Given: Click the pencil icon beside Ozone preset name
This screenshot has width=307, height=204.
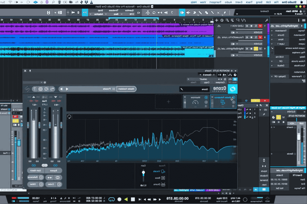Looking at the screenshot, I should 182,89.
